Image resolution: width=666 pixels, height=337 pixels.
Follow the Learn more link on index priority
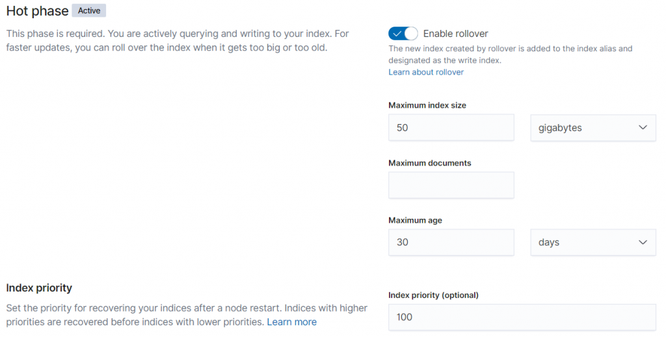pos(291,322)
